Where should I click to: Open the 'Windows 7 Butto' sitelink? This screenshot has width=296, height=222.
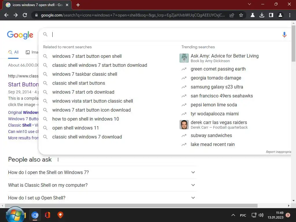pyautogui.click(x=23, y=119)
